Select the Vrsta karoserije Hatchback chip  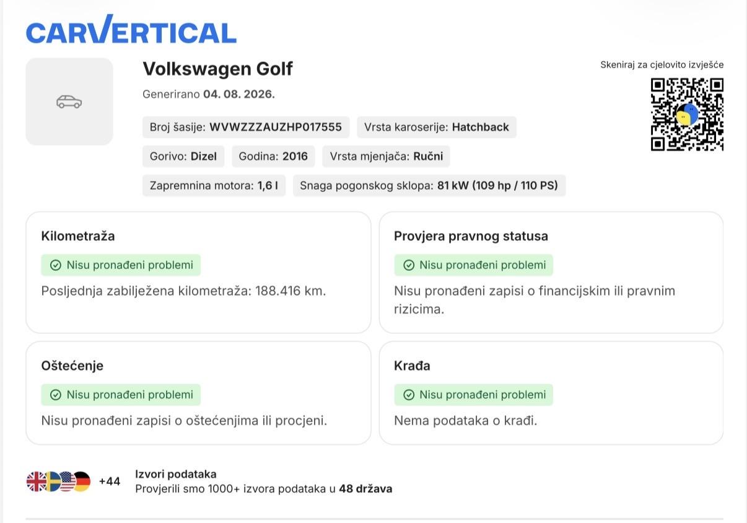click(437, 127)
